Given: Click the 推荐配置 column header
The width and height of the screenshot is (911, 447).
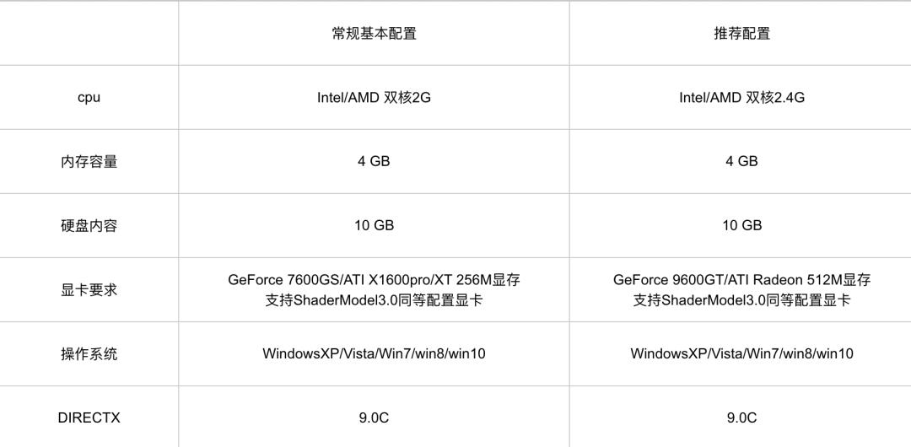Looking at the screenshot, I should point(741,33).
